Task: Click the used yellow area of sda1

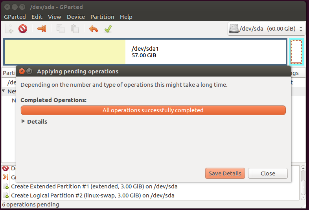Action: coord(65,52)
